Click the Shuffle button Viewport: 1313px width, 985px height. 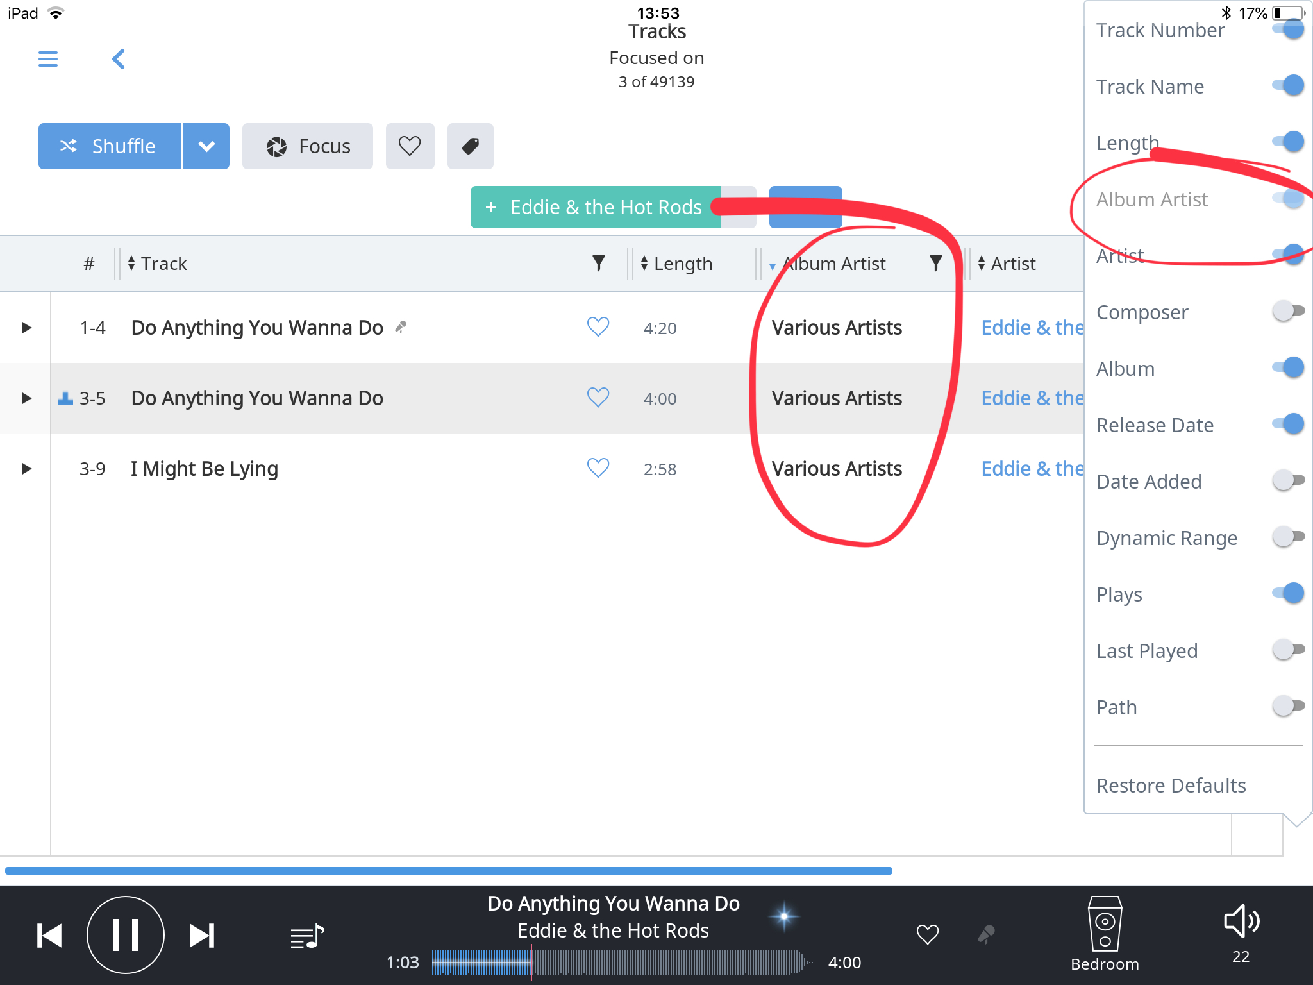click(110, 146)
